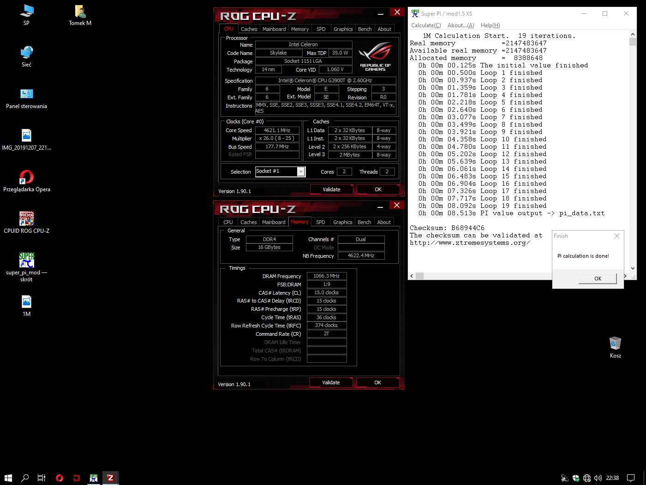This screenshot has width=646, height=485.
Task: Open Help menu in Super PI
Action: [490, 25]
